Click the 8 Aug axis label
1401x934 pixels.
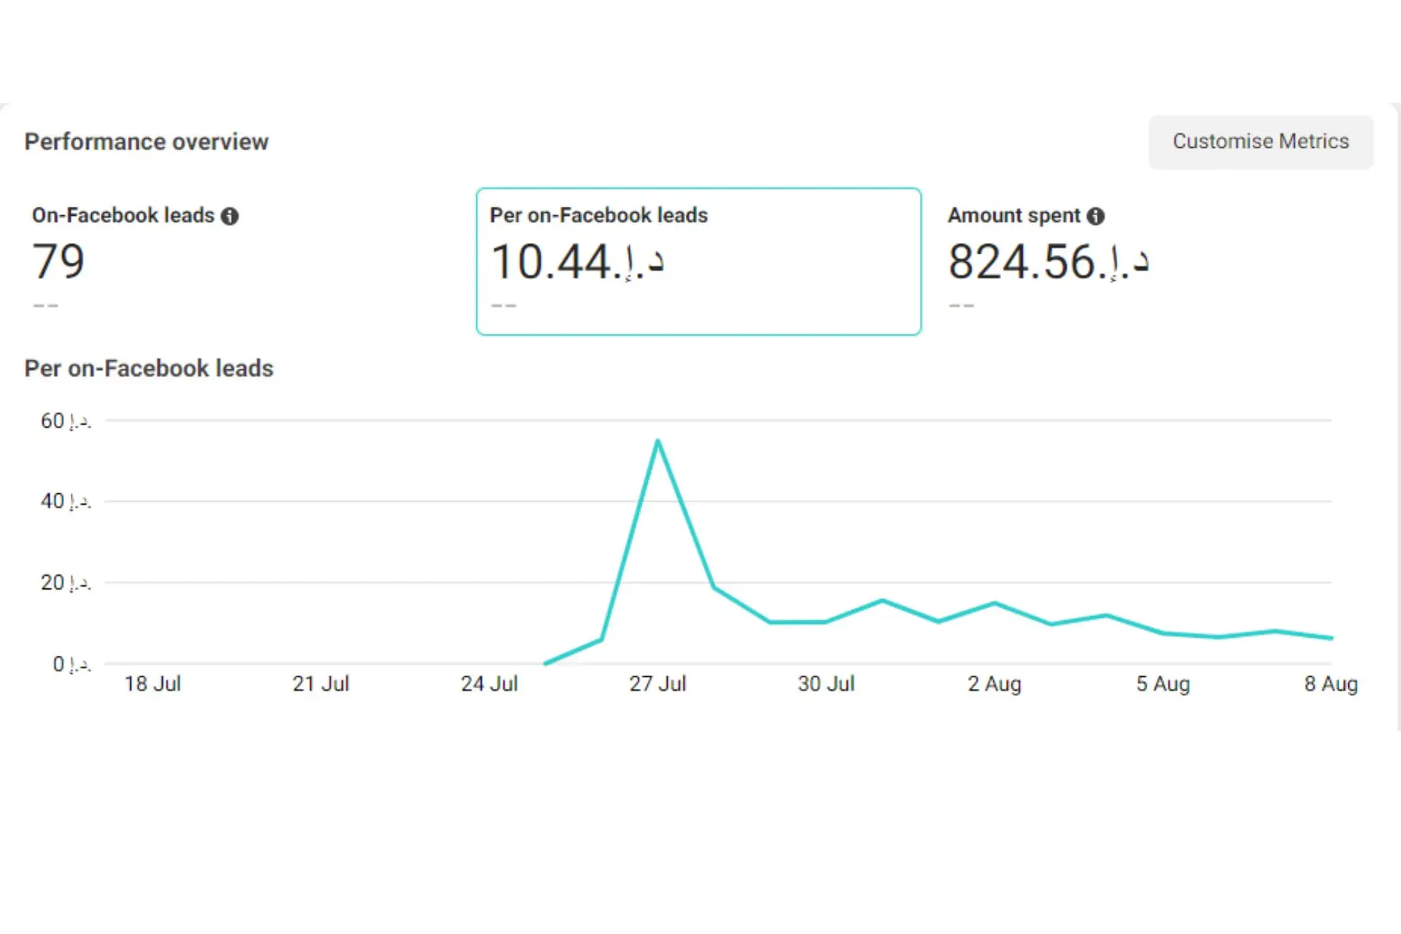[x=1330, y=684]
